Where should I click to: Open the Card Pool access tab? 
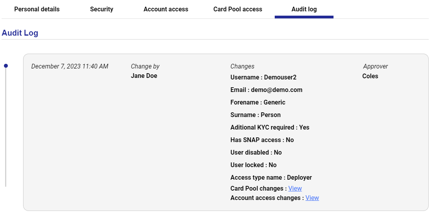(x=238, y=9)
